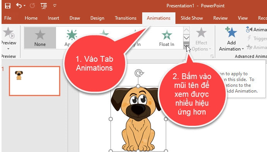Open the Animation group dialog launcher
This screenshot has width=267, height=152.
pyautogui.click(x=212, y=56)
